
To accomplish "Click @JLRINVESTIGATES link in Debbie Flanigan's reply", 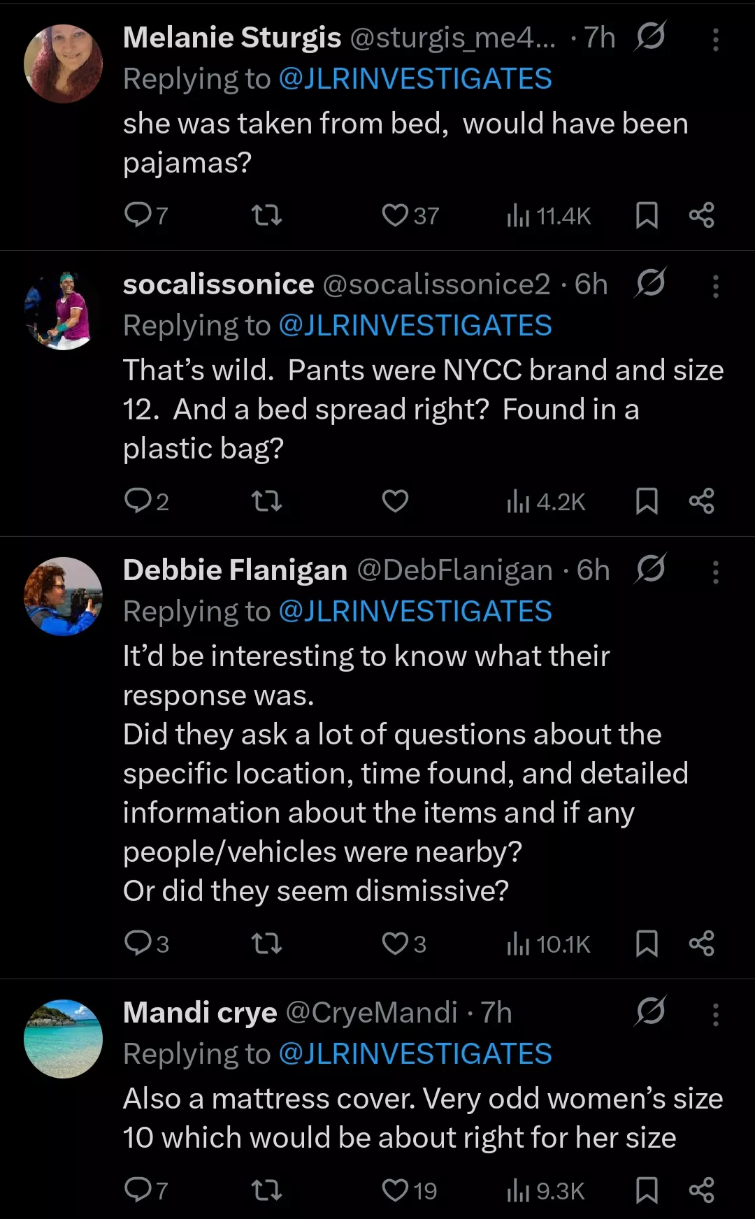I will pyautogui.click(x=415, y=612).
